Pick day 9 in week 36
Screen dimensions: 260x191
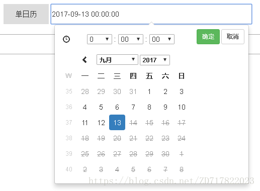(x=165, y=107)
